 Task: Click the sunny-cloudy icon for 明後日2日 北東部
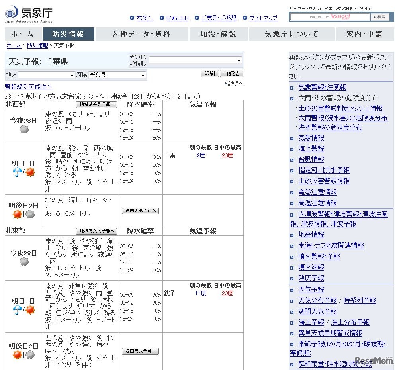[24, 354]
